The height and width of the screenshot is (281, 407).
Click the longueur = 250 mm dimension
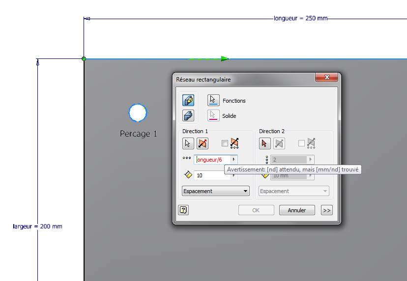click(x=300, y=19)
